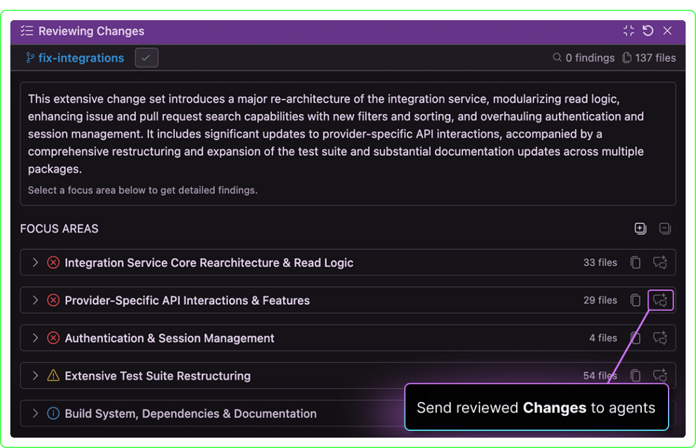Click the 4 files count
696x448 pixels.
tap(603, 338)
